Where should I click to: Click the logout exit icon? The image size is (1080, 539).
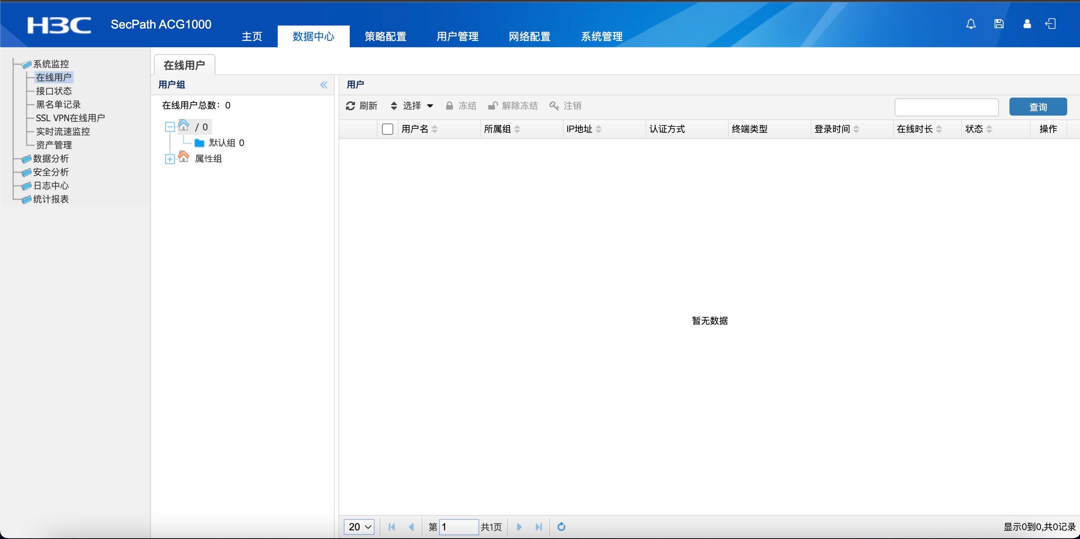click(1050, 24)
